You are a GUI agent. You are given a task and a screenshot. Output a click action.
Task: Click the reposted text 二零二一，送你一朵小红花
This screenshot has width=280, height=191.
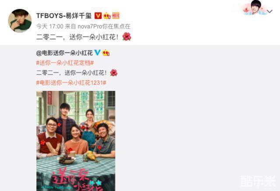click(x=72, y=73)
